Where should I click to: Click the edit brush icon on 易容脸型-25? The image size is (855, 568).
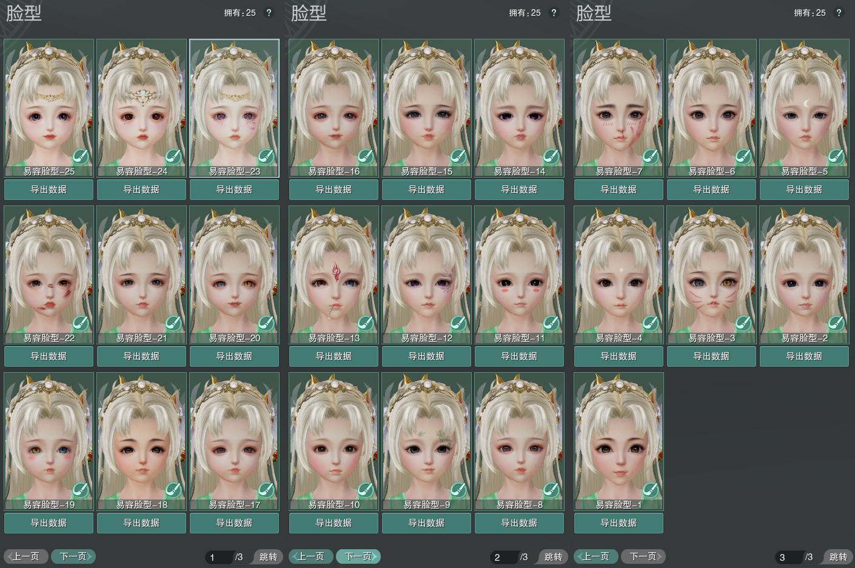[x=81, y=157]
